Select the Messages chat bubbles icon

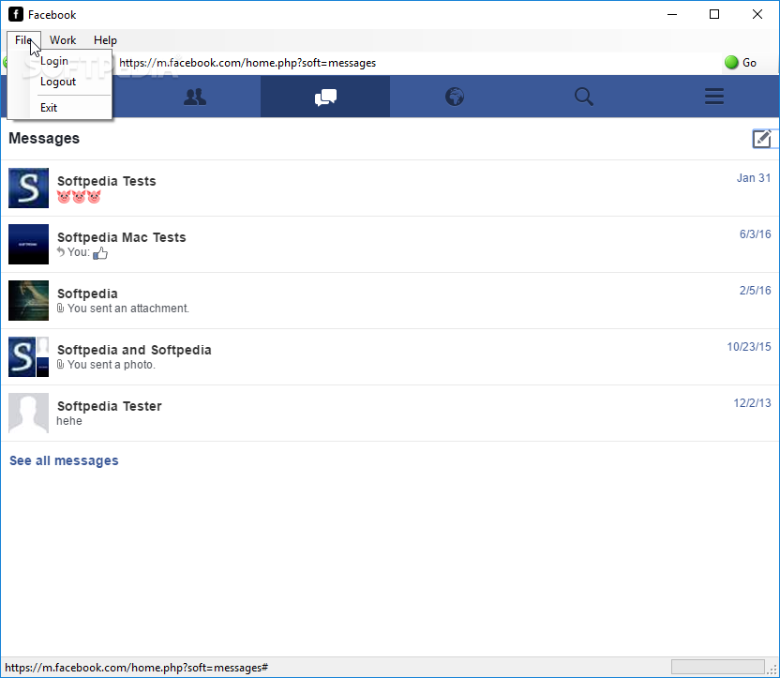pos(325,97)
